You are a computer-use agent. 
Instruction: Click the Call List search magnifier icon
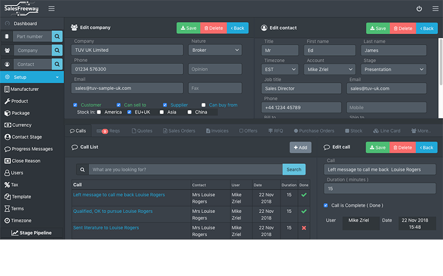[x=83, y=169]
